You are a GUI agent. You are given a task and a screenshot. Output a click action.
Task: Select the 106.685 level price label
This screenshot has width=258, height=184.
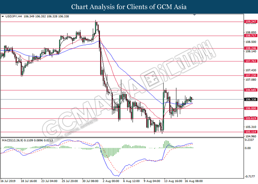pos(251,90)
